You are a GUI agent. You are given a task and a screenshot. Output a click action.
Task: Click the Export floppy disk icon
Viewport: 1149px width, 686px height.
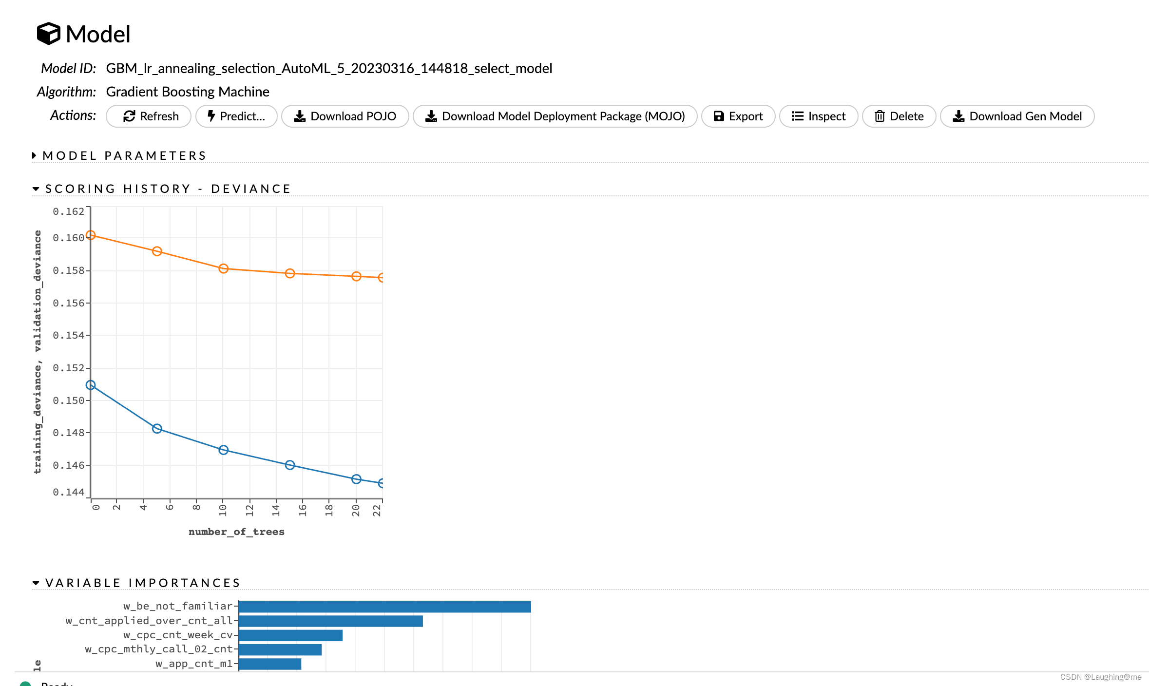(718, 116)
